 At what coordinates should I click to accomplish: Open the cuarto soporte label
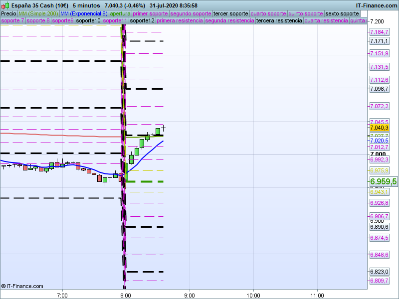click(x=268, y=14)
